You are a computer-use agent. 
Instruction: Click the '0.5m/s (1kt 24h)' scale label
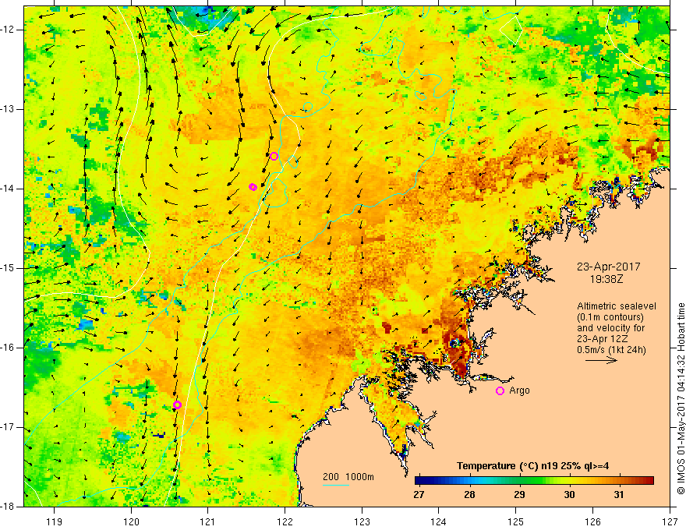[611, 350]
